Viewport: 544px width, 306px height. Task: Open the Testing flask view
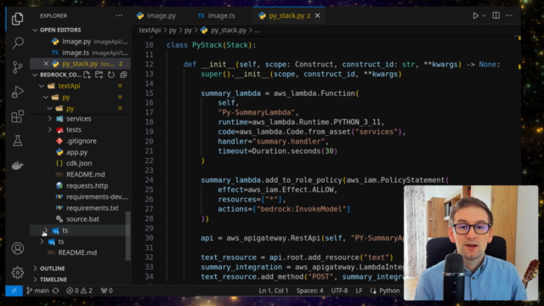point(17,141)
